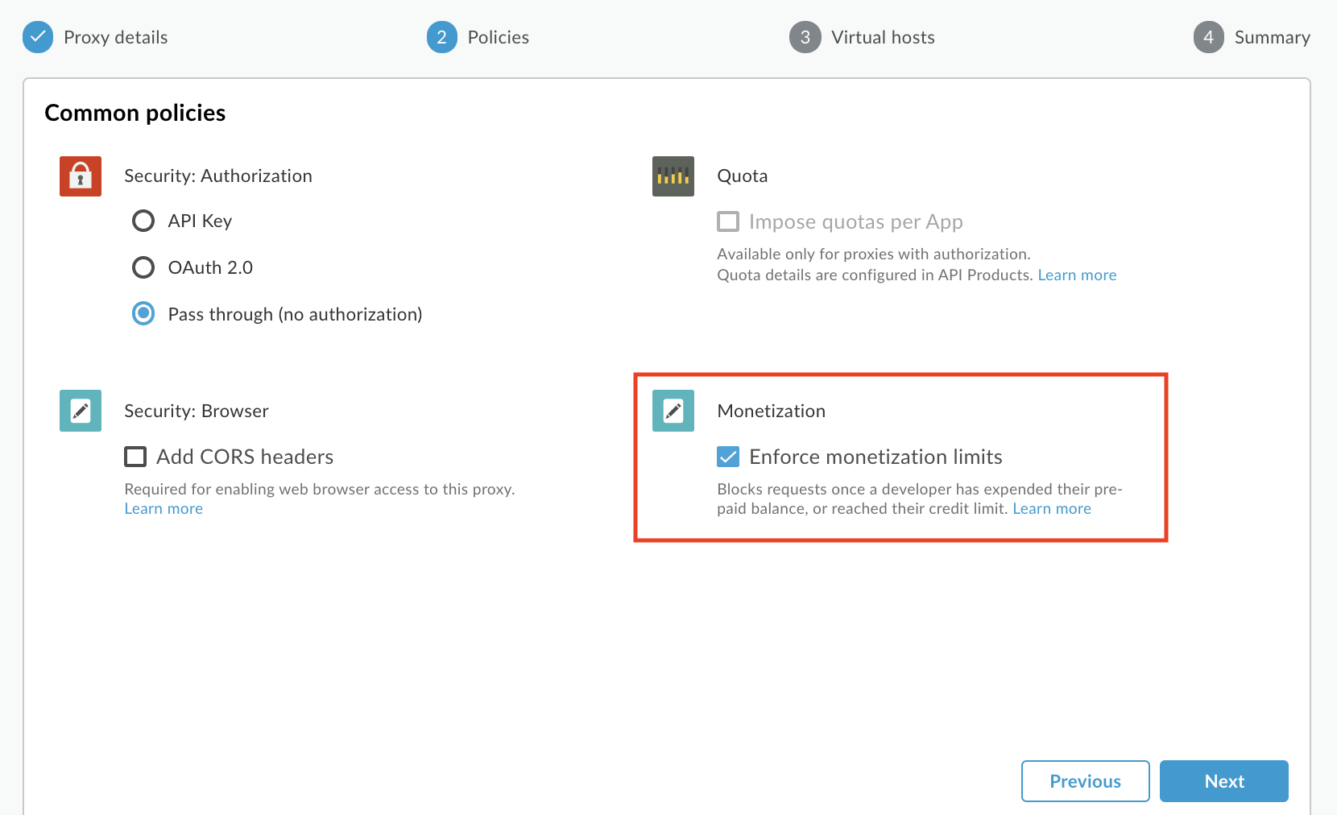1337x815 pixels.
Task: Click the Quota bar-chart icon
Action: click(673, 176)
